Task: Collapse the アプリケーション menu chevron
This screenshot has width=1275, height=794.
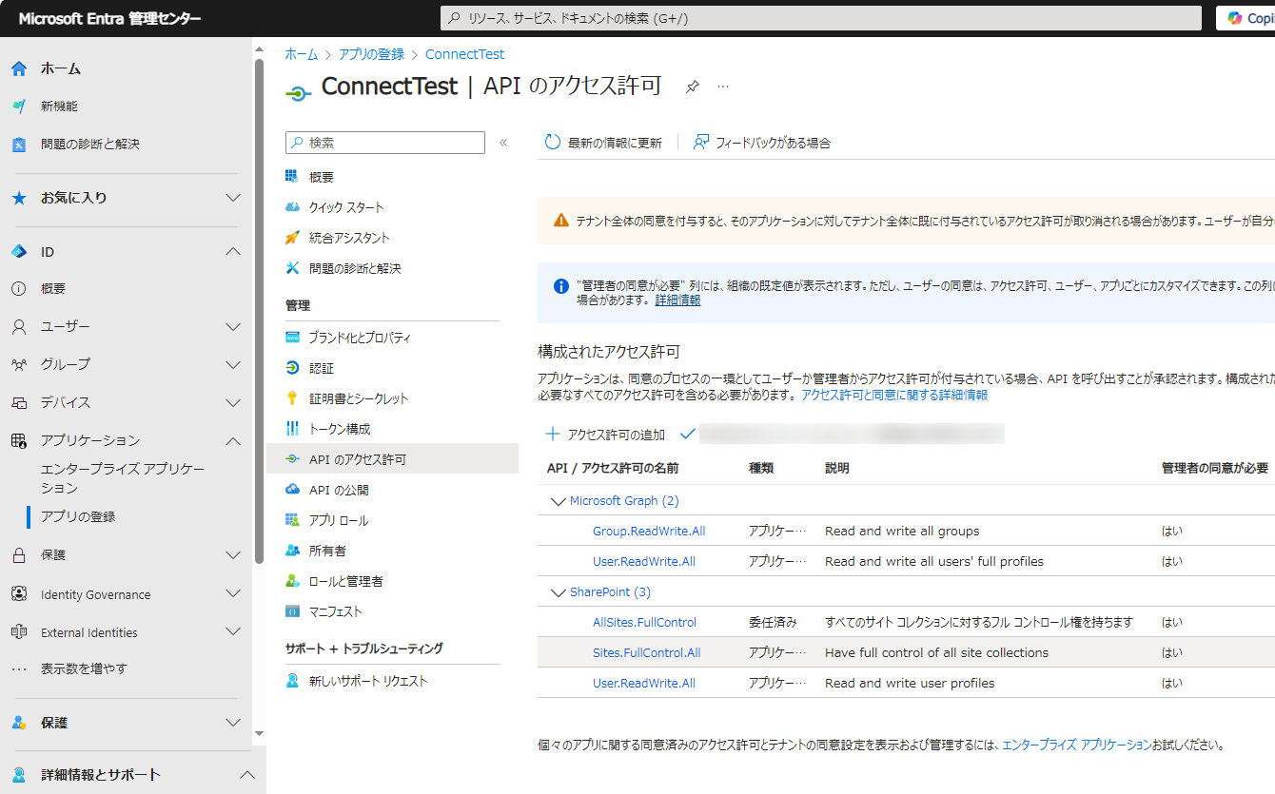Action: [x=233, y=440]
